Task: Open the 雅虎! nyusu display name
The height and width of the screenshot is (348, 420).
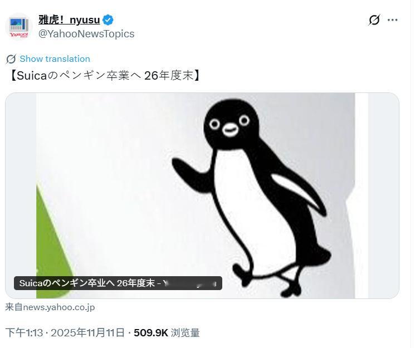Action: [x=69, y=20]
